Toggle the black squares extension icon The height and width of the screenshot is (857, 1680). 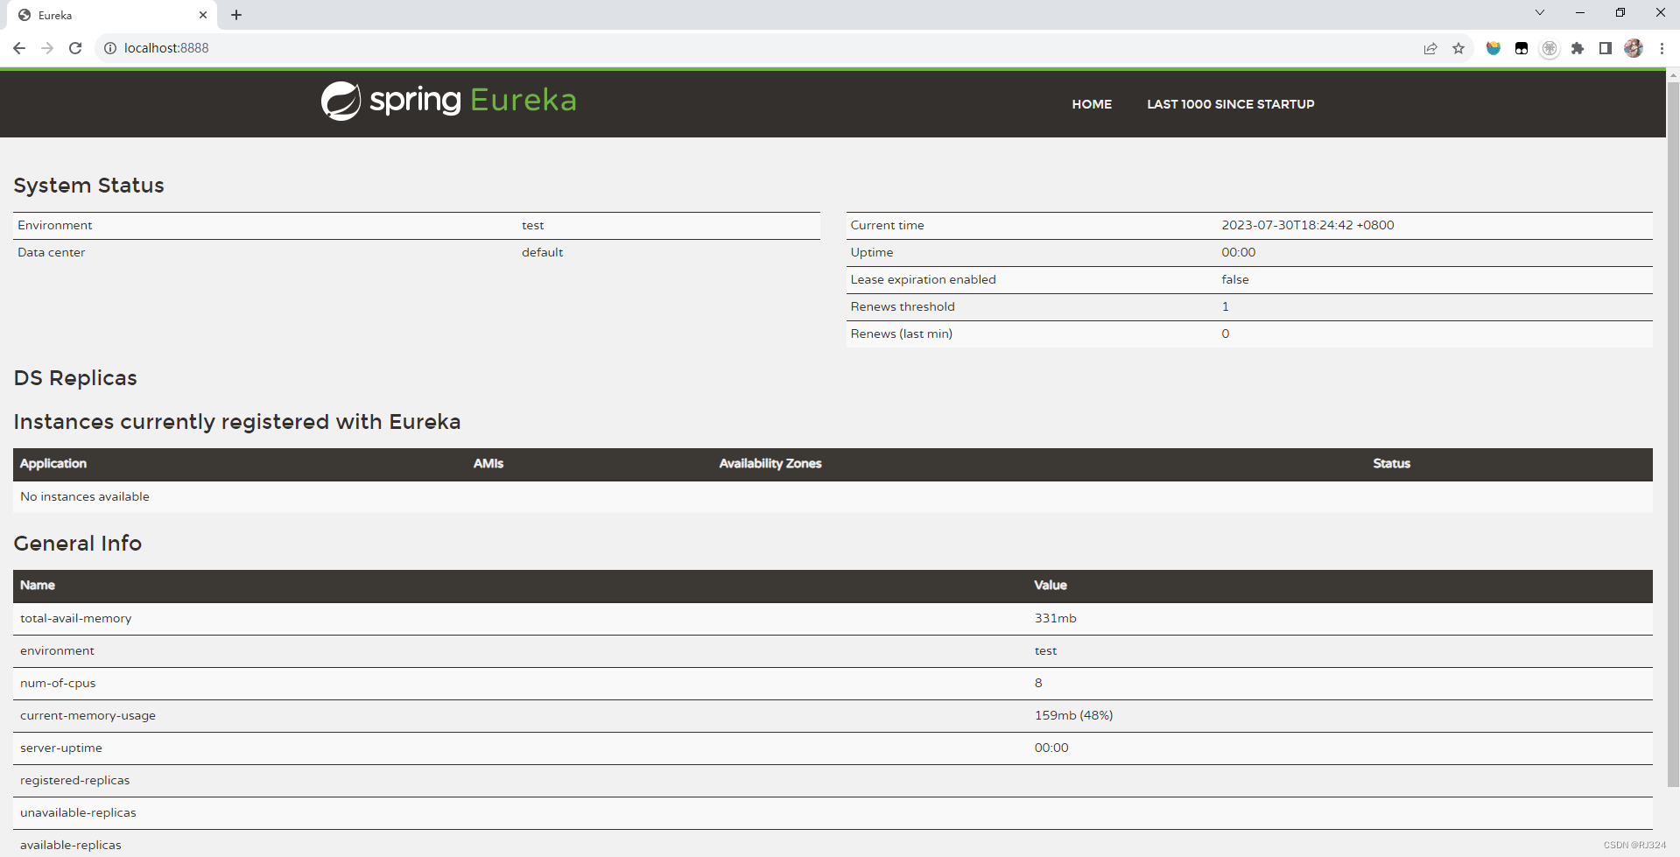click(1522, 48)
